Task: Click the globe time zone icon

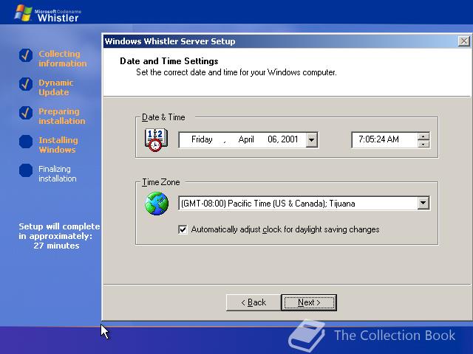Action: [157, 204]
